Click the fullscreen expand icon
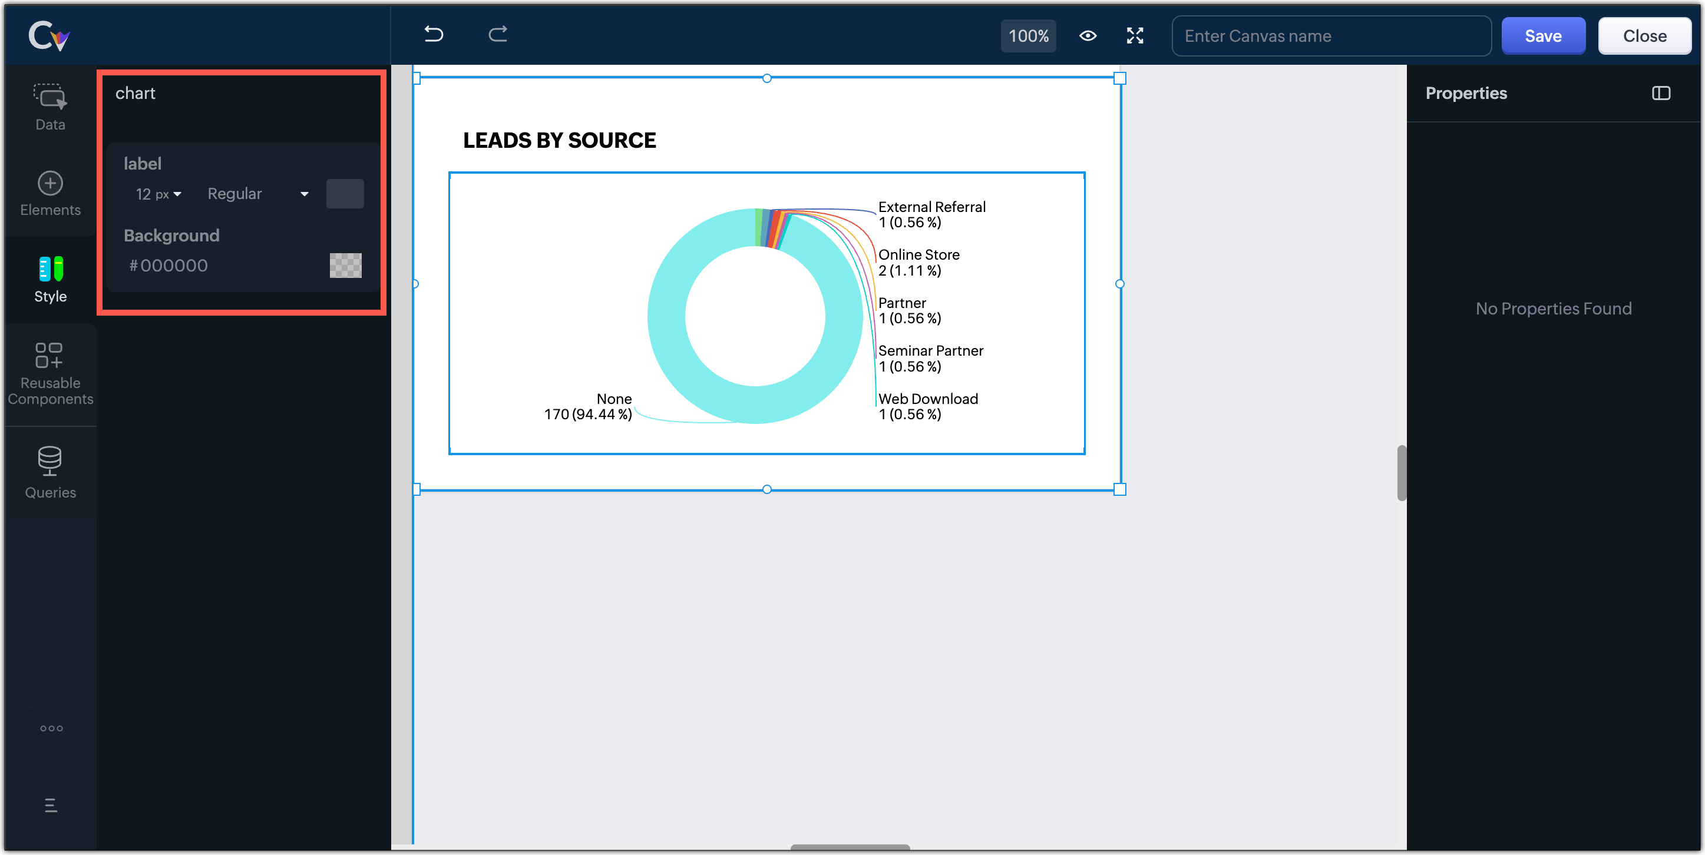 point(1135,36)
